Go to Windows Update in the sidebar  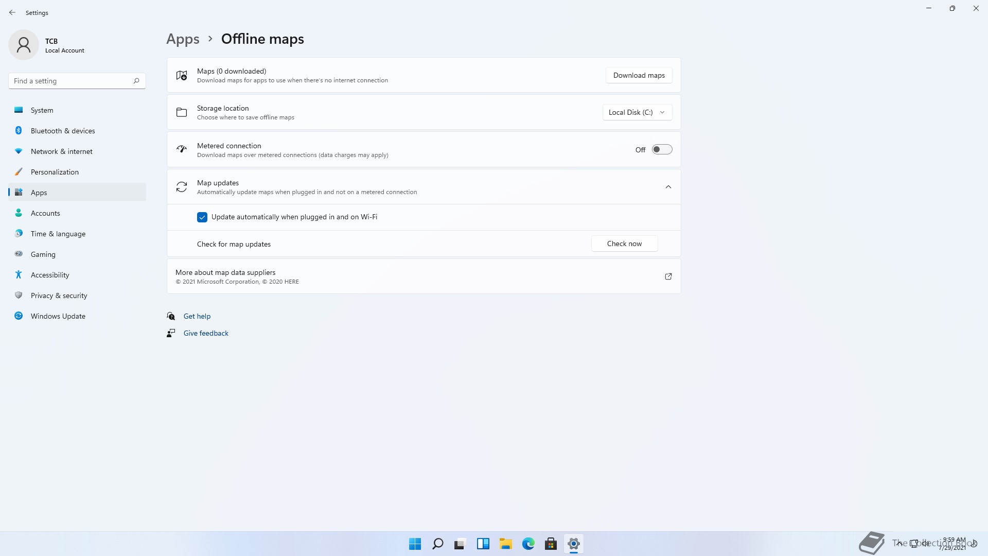pyautogui.click(x=58, y=316)
